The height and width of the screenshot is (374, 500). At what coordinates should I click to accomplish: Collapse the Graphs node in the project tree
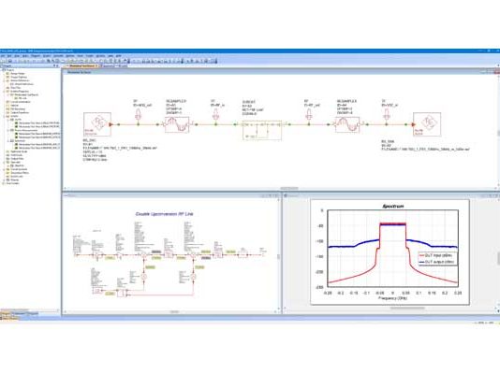coord(5,116)
